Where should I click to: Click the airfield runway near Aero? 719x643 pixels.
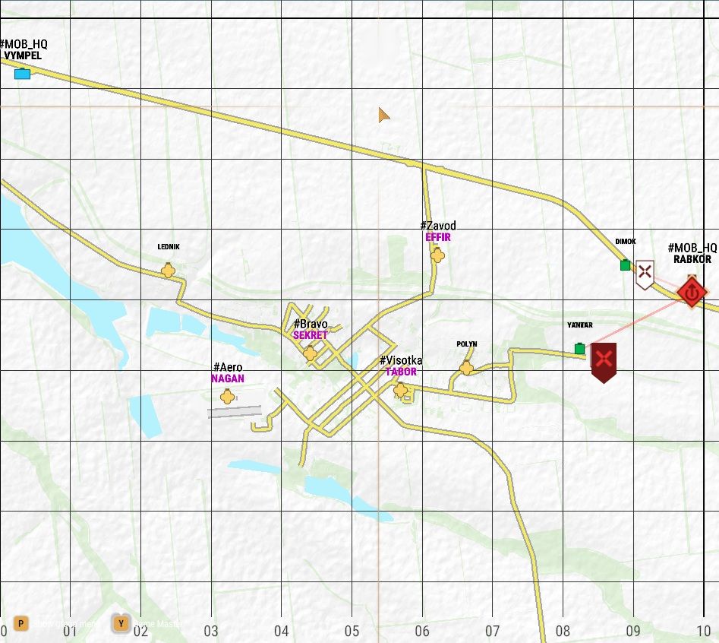click(x=235, y=412)
